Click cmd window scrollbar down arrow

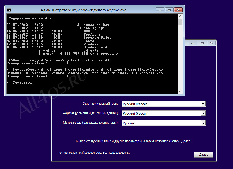[x=181, y=92]
